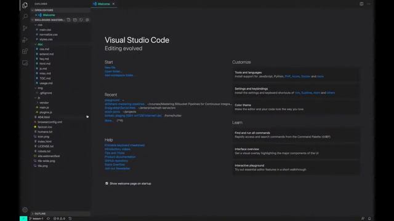
Task: Click the green remote indicator in the status bar
Action: 23,219
